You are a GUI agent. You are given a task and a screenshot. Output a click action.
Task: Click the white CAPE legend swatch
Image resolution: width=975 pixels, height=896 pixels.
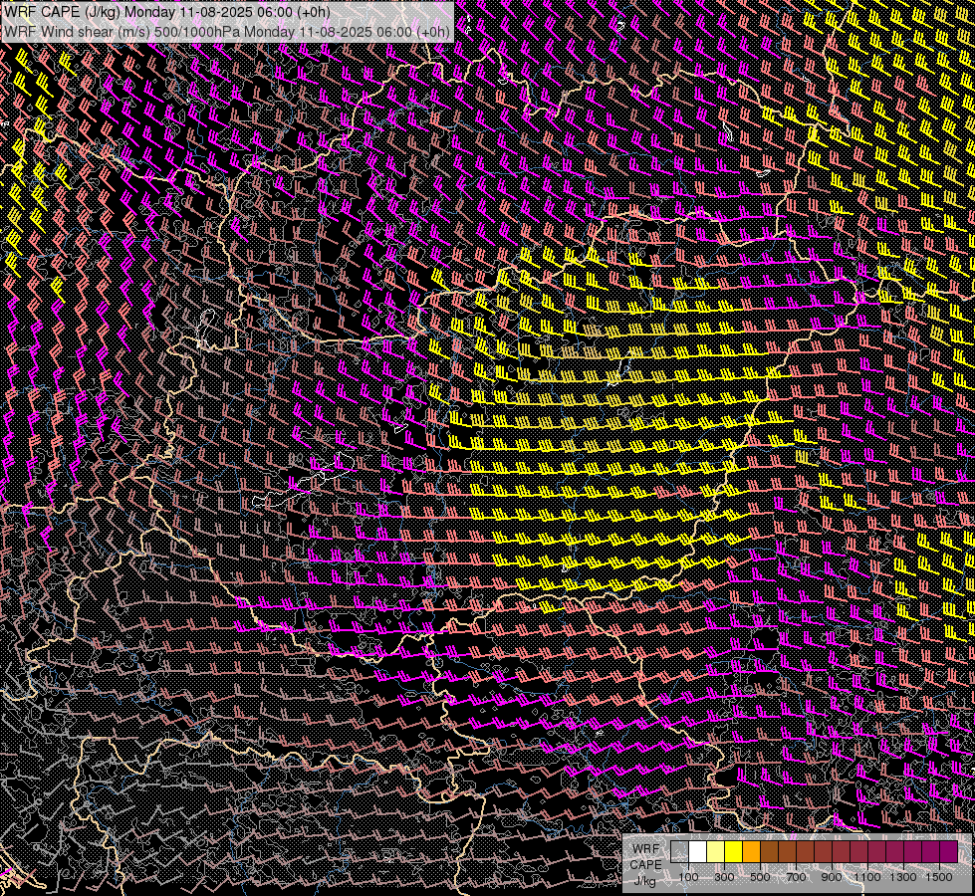698,852
